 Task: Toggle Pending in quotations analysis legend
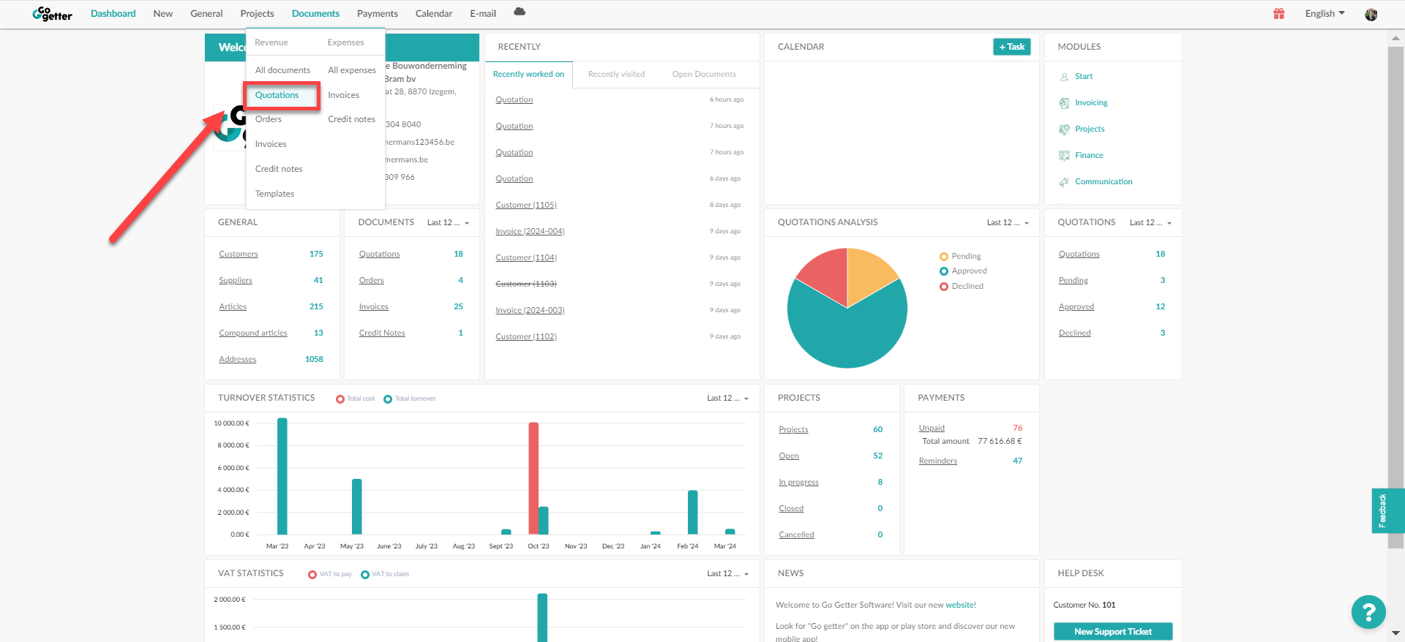click(960, 256)
